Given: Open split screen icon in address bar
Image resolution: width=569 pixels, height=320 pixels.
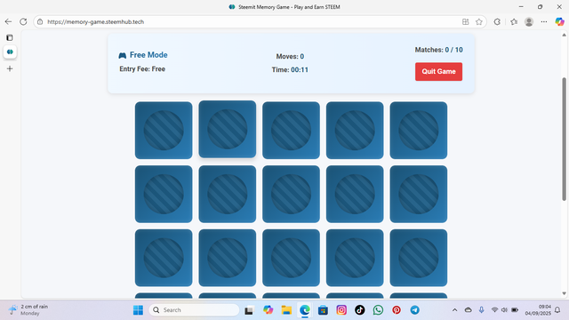Looking at the screenshot, I should click(x=466, y=21).
